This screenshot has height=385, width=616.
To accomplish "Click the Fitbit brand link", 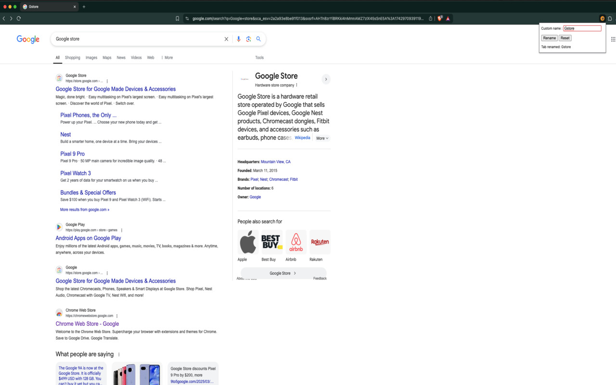I will (294, 180).
